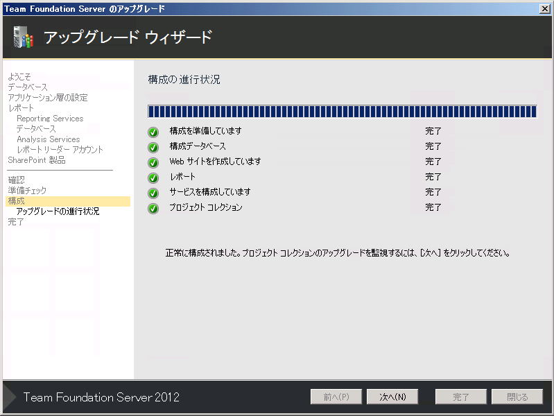The width and height of the screenshot is (554, 416).
Task: Select Reporting Services in the sidebar
Action: pos(50,119)
